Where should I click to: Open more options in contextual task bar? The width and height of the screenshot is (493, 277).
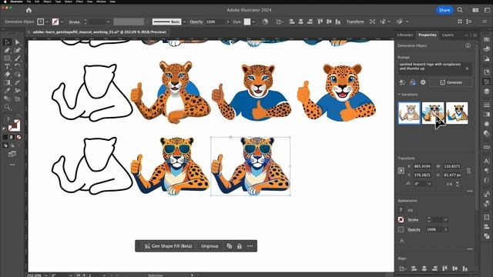[x=250, y=246]
